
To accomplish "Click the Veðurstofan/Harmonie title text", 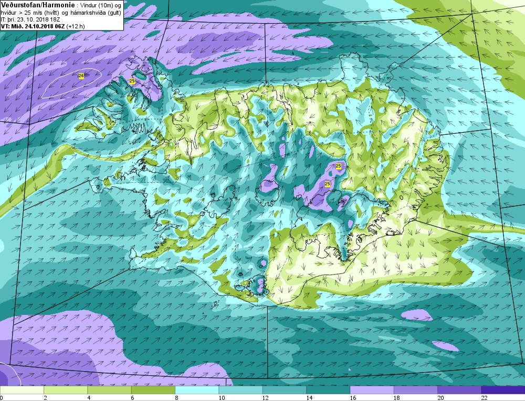I will click(38, 5).
